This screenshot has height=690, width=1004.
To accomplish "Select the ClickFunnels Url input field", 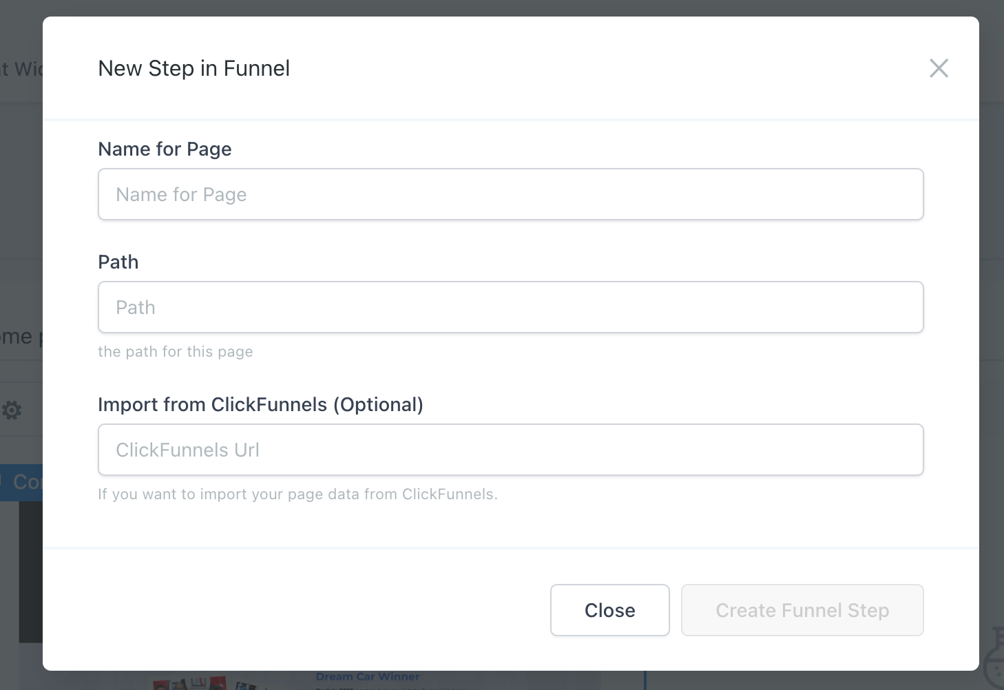I will [510, 450].
